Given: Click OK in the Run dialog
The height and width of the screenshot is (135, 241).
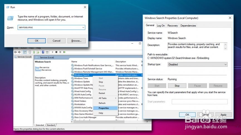Looking at the screenshot, I should (36, 41).
